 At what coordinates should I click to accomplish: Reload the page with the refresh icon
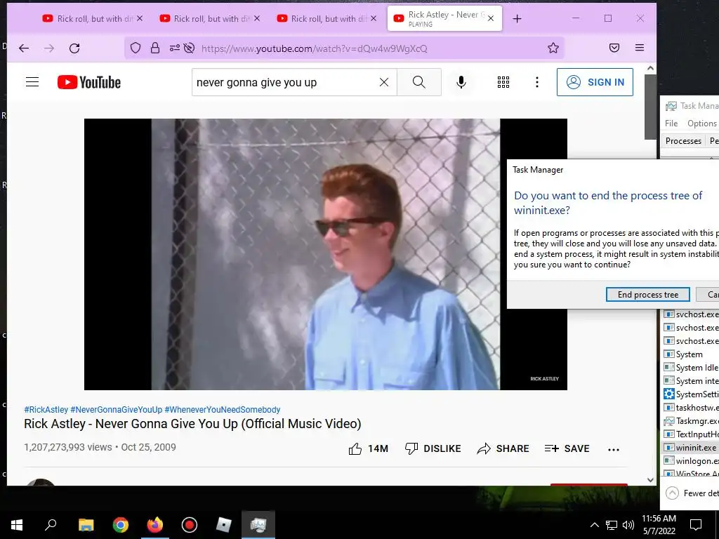click(x=74, y=48)
